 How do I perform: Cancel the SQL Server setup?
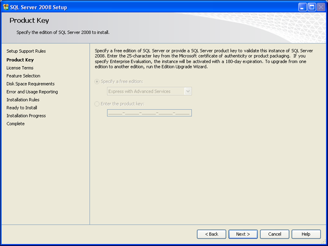click(275, 234)
